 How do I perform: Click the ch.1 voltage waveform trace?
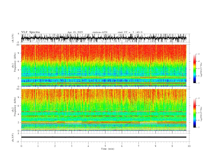[x=104, y=38]
